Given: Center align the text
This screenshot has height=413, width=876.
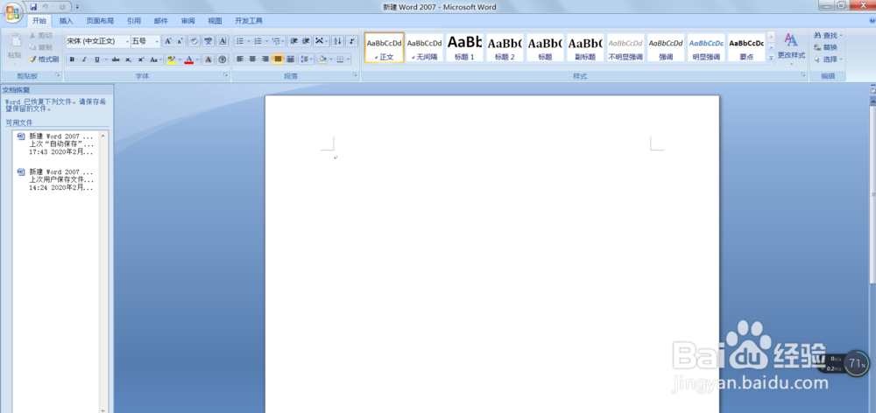Looking at the screenshot, I should 252,59.
